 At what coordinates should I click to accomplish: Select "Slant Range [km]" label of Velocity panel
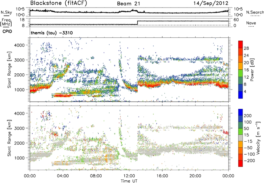coord(9,138)
